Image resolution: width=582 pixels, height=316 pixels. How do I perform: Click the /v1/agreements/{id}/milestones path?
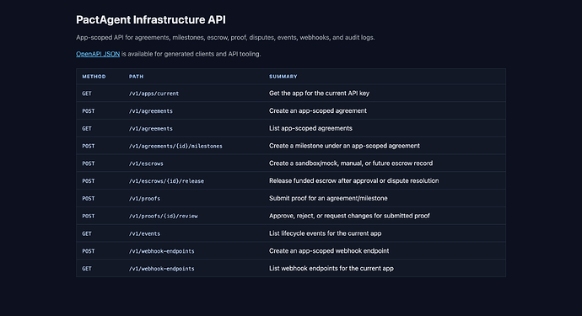tap(175, 146)
